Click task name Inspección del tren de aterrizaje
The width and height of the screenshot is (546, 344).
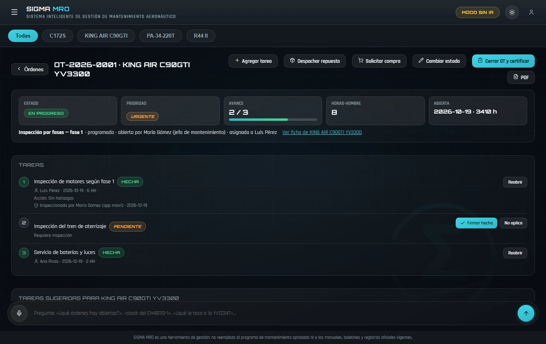pos(70,226)
